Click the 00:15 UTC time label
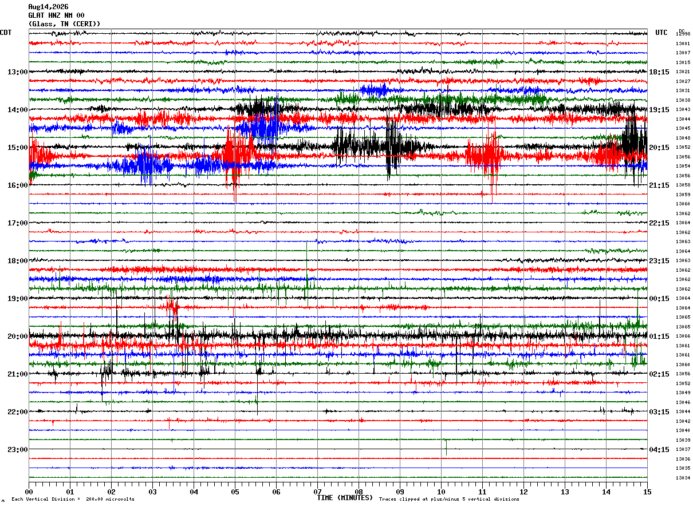The height and width of the screenshot is (507, 693). click(x=659, y=299)
